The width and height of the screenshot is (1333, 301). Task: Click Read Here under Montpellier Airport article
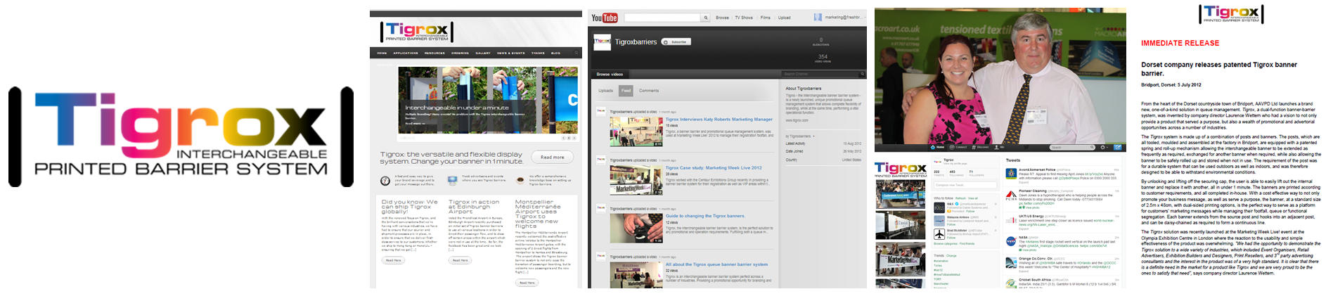[x=527, y=283]
